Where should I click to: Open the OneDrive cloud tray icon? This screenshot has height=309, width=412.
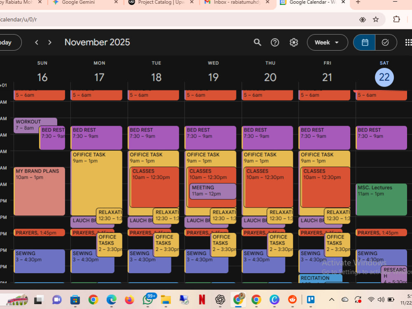(345, 299)
